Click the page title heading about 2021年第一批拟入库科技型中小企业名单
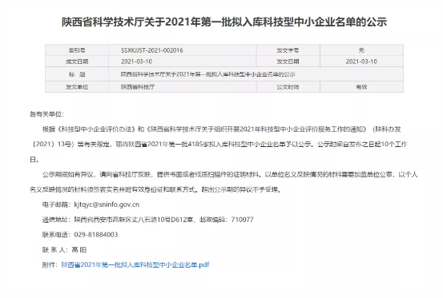The image size is (443, 298). click(x=224, y=22)
